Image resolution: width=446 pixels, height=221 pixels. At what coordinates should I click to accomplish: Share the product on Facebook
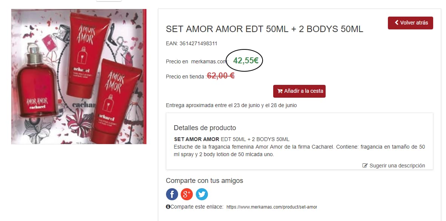point(172,194)
